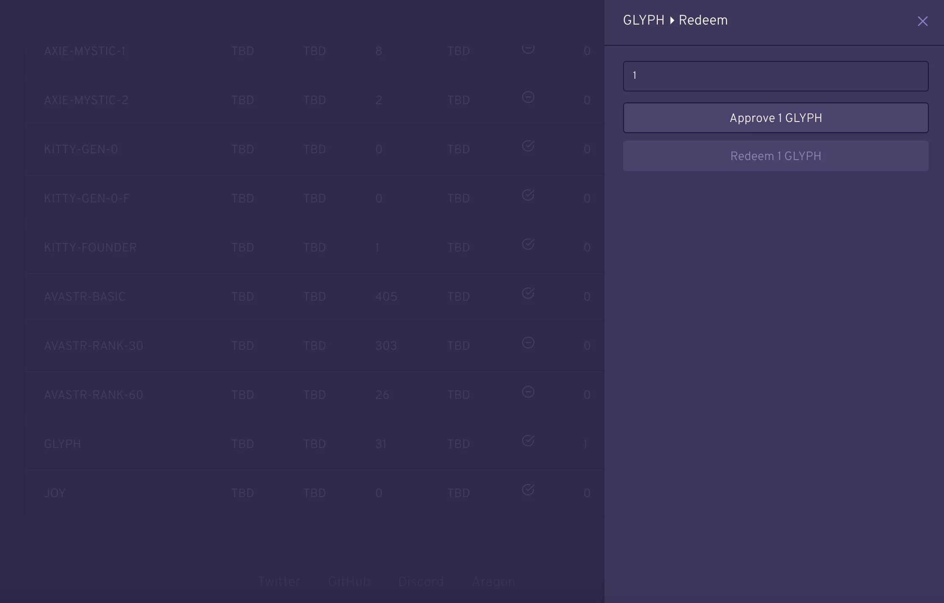Click the KITTY-GEN-0 checkmark status icon
Viewport: 944px width, 603px height.
(528, 146)
